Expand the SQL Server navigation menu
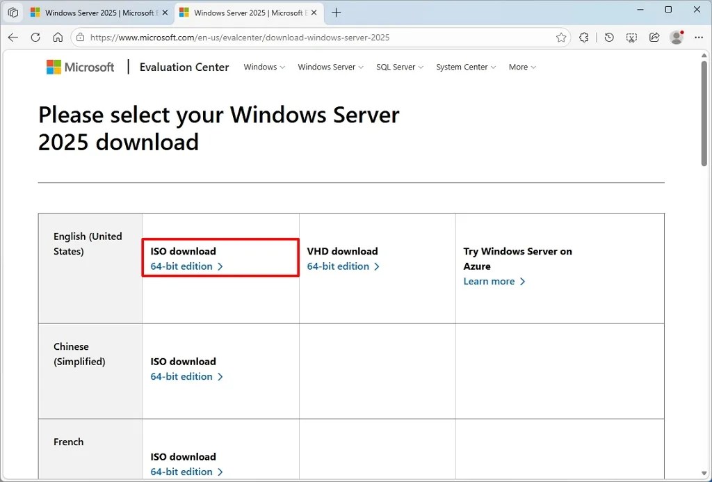The image size is (712, 482). [x=400, y=67]
